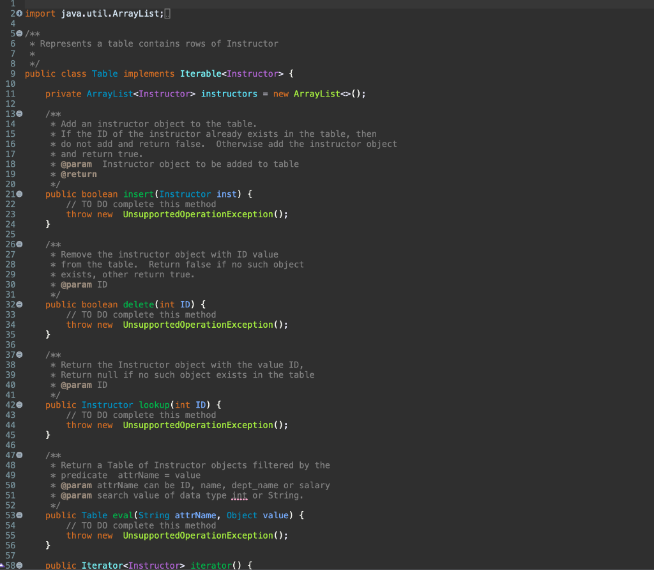Click the fold marker beside line 32
654x570 pixels.
click(x=20, y=304)
